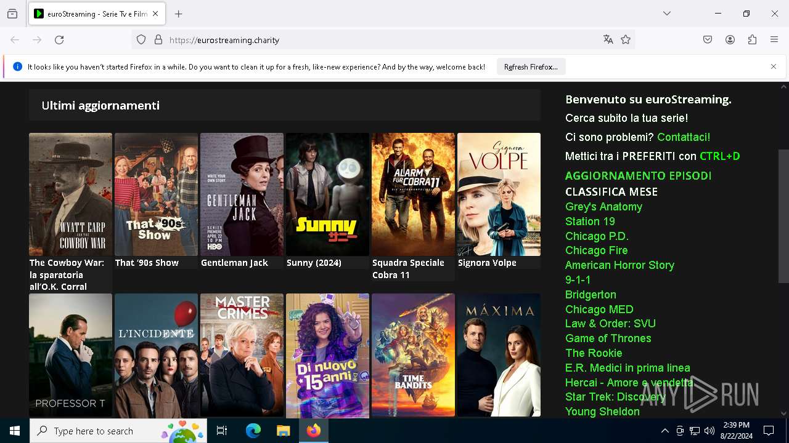Image resolution: width=789 pixels, height=443 pixels.
Task: Click the Squadra Speciale Cobra 11 title
Action: 408,269
